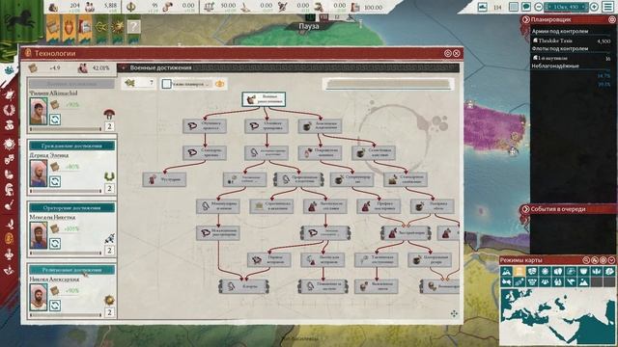Click the minimap world view
Image resolution: width=618 pixels, height=347 pixels.
click(x=557, y=317)
